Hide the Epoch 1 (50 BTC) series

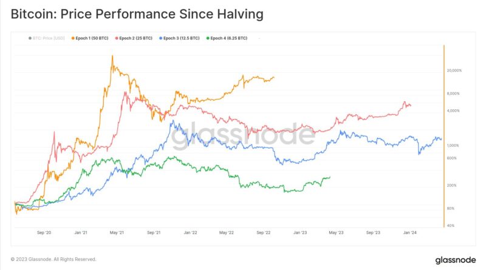tap(91, 38)
